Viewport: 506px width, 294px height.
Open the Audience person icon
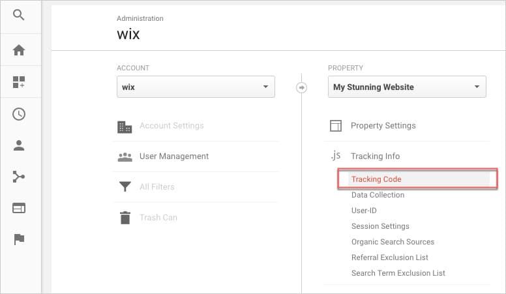pyautogui.click(x=19, y=145)
